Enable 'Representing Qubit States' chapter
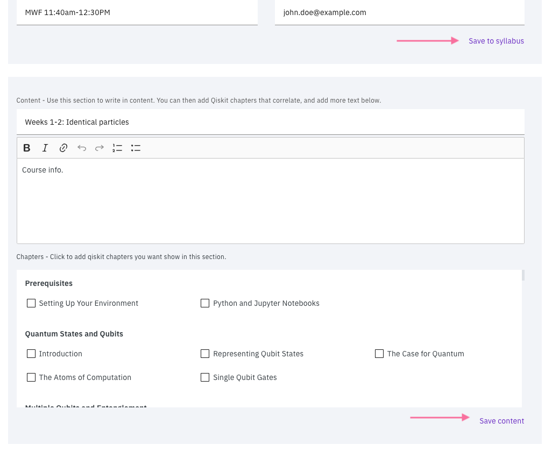 pos(205,354)
